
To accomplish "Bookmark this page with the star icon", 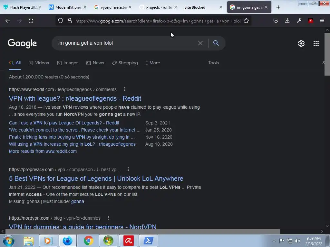I will click(x=246, y=21).
